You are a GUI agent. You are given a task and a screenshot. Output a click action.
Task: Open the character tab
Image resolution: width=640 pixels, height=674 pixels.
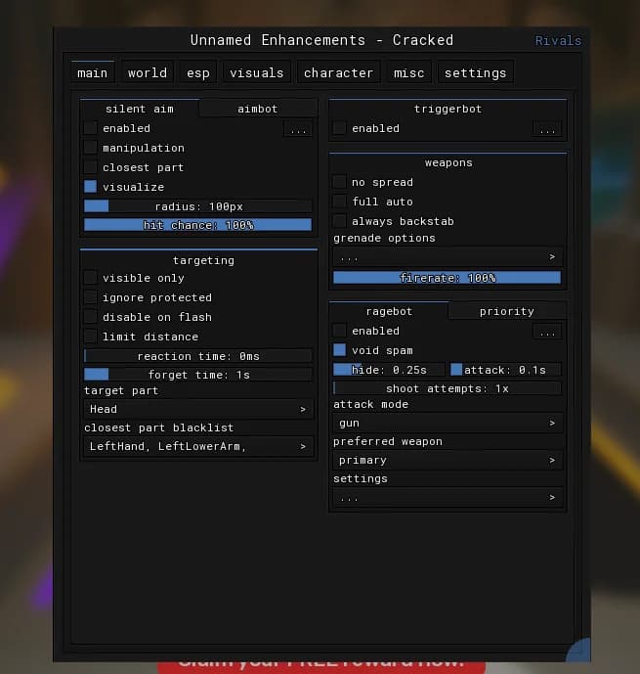click(338, 72)
